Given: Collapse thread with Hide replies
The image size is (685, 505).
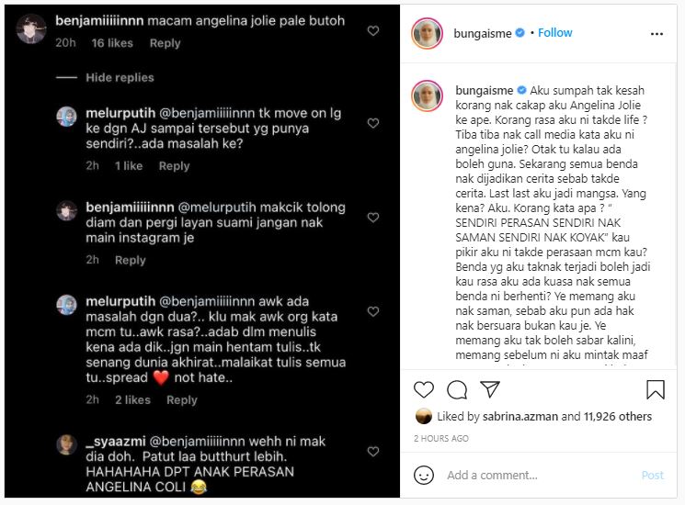Looking at the screenshot, I should [120, 78].
